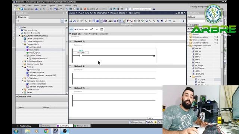
Task: Collapse the Aulas project node
Action: pos(17,27)
